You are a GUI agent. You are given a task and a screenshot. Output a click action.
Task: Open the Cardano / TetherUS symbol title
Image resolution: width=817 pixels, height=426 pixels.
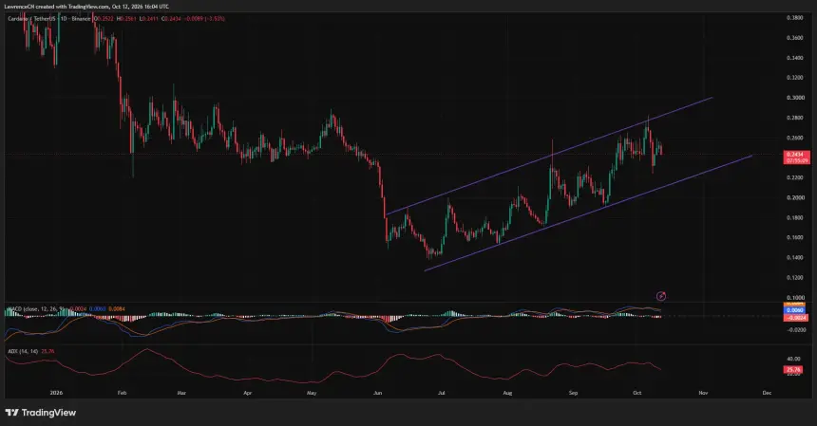pyautogui.click(x=48, y=19)
